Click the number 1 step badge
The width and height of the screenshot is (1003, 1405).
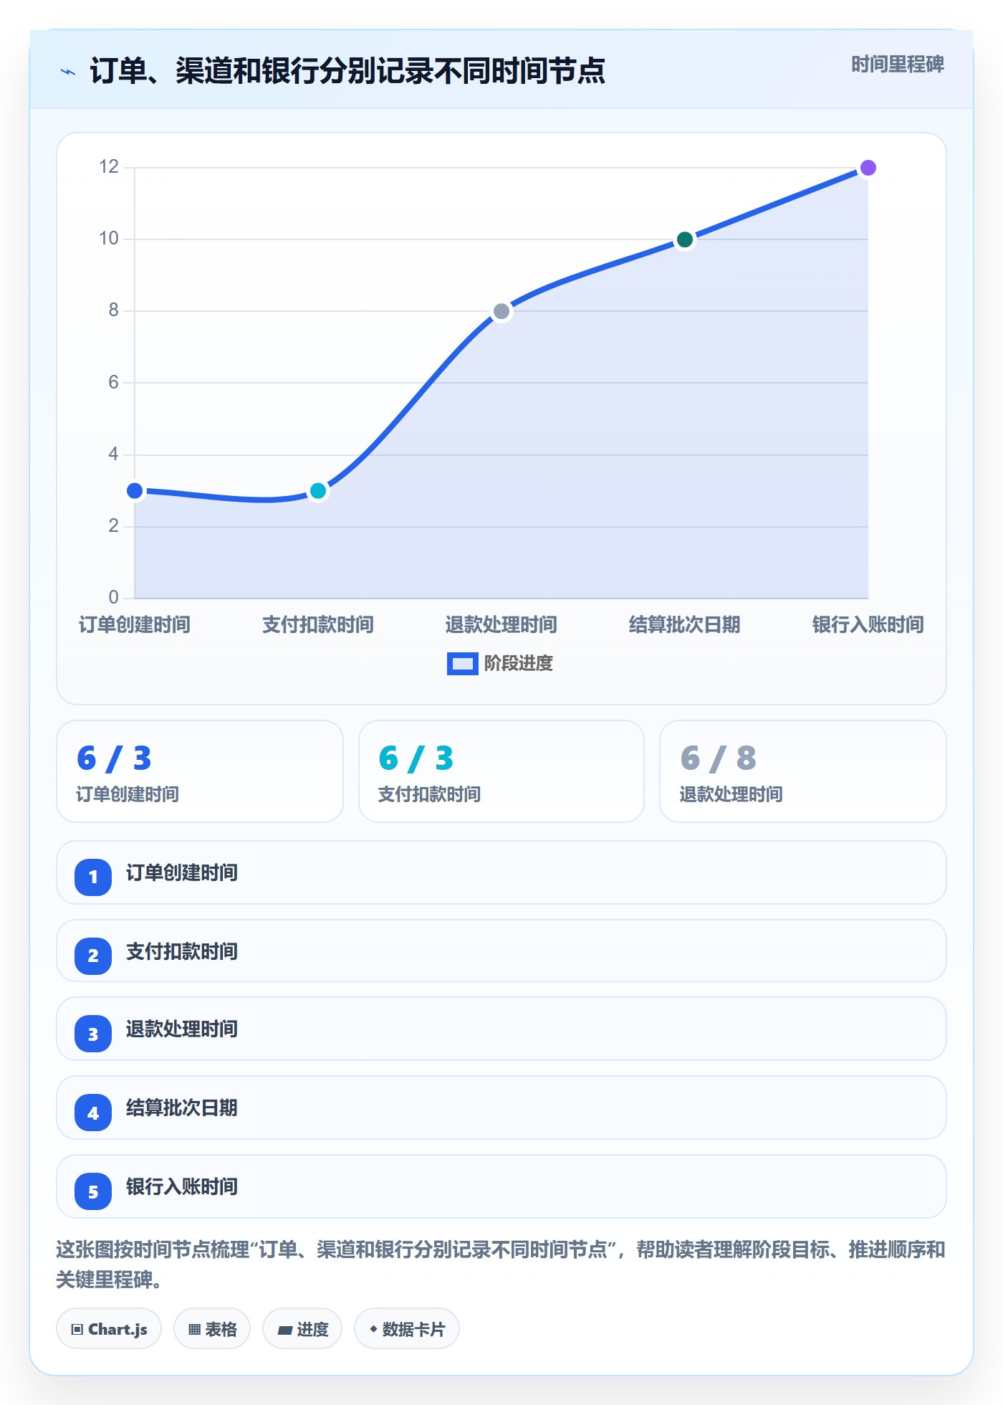93,877
